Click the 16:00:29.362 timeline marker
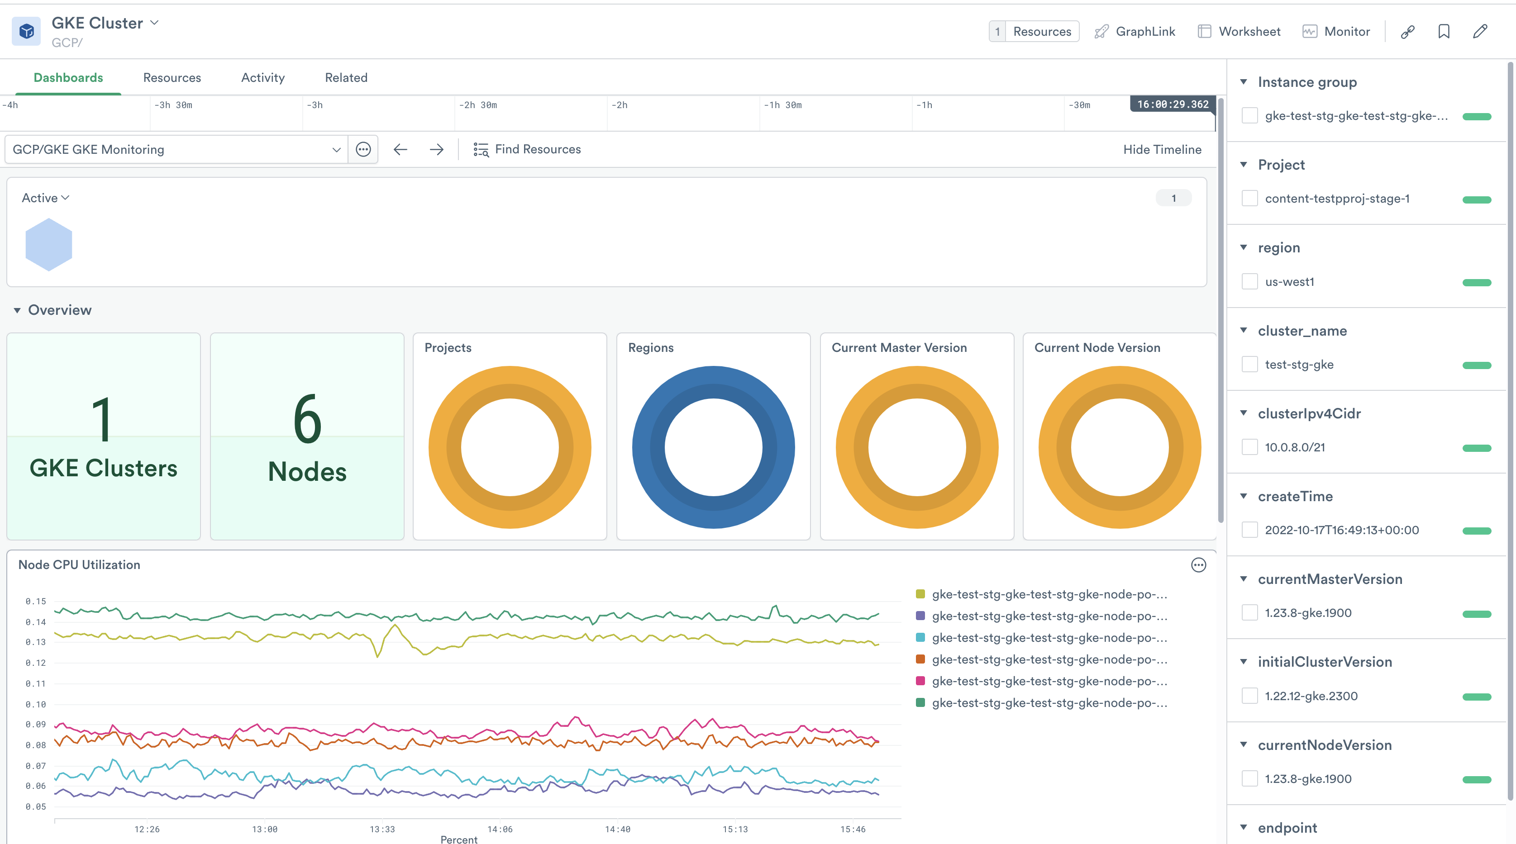 pyautogui.click(x=1173, y=104)
